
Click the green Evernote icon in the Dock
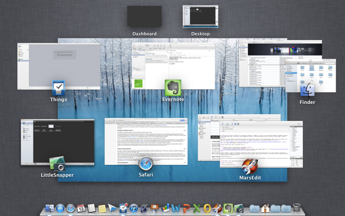coord(228,208)
